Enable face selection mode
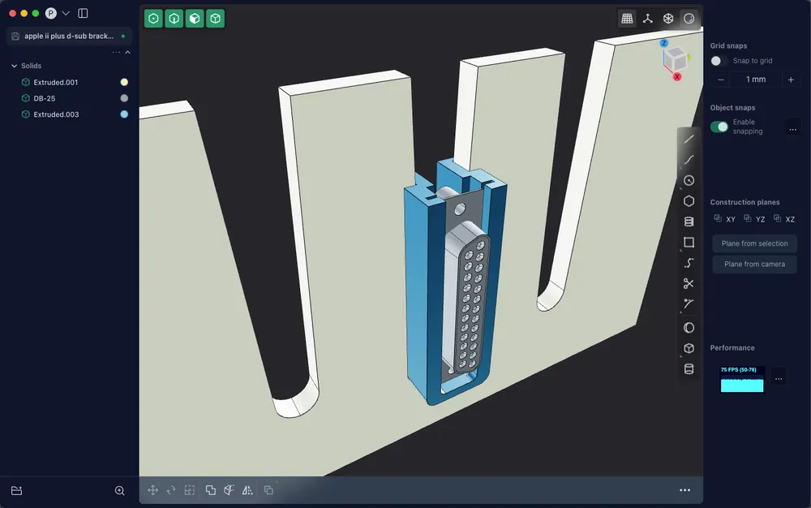811x508 pixels. [195, 19]
